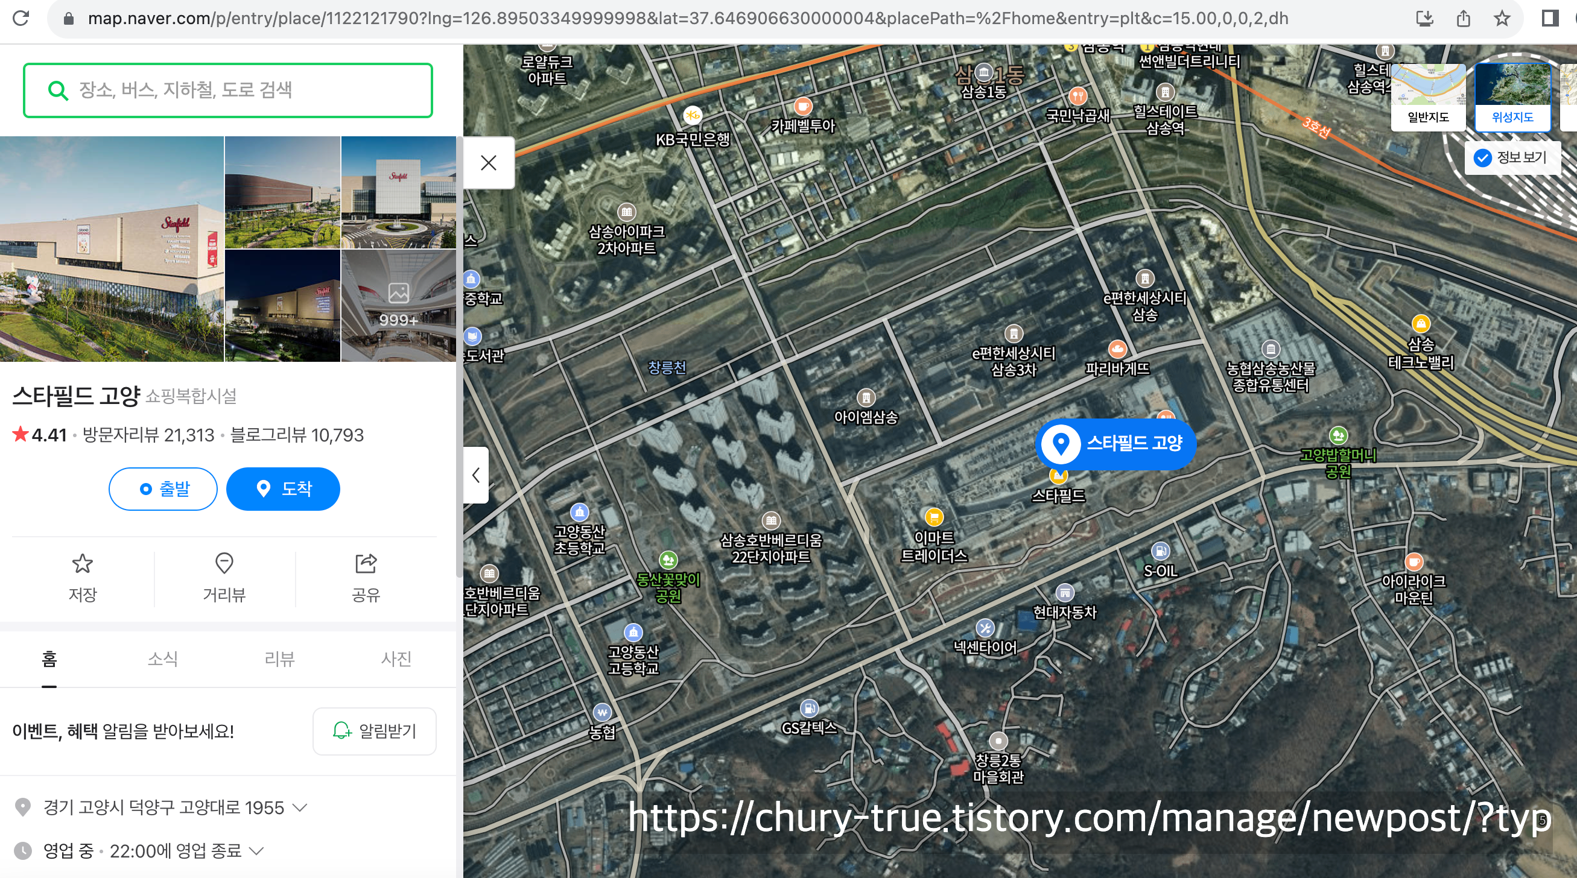Open the 사진 tab

396,659
